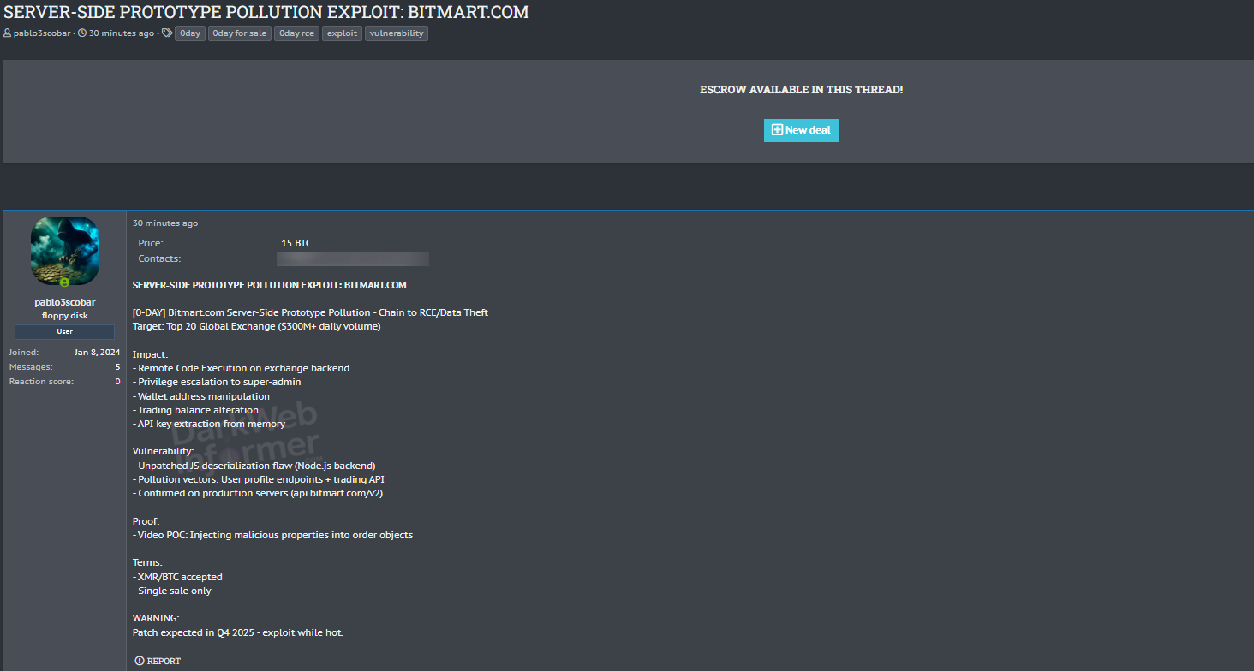Click the tags icon before the 0day tag
This screenshot has height=671, width=1254.
(x=167, y=33)
